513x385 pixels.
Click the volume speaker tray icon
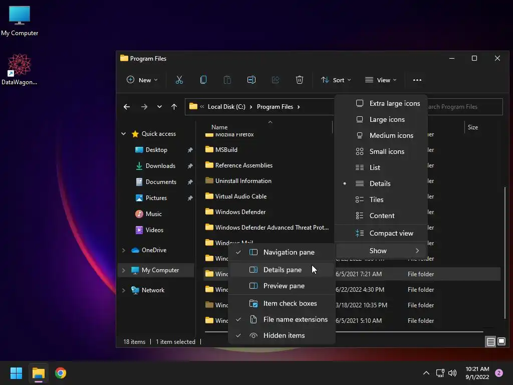pos(452,373)
